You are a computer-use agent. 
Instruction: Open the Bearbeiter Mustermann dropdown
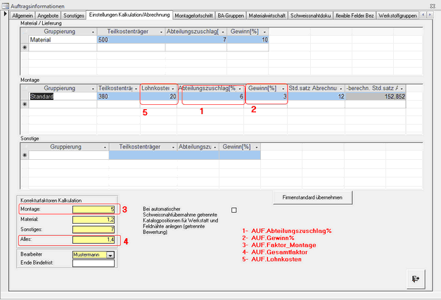pyautogui.click(x=110, y=255)
